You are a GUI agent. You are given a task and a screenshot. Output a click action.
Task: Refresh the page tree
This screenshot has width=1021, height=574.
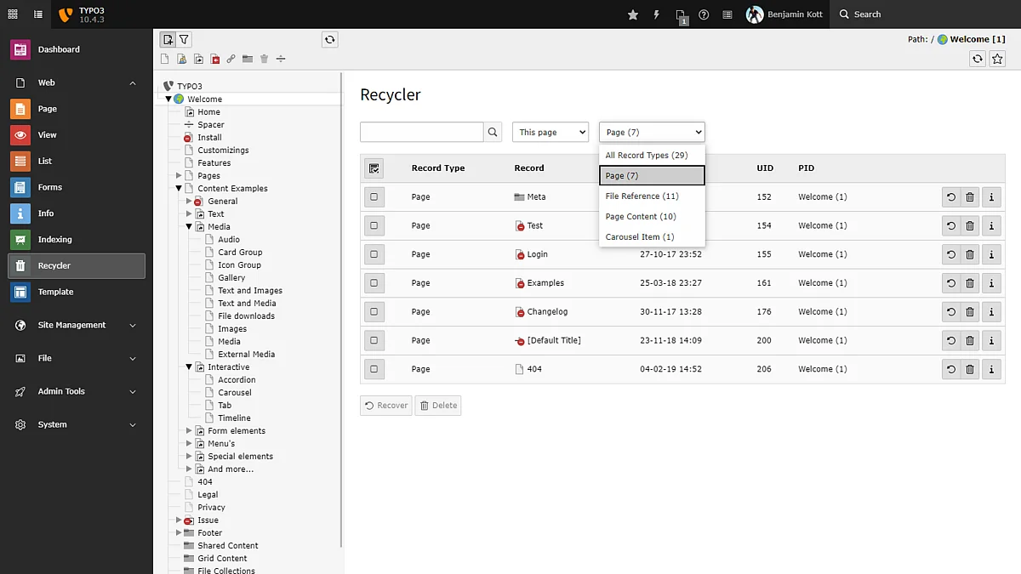(x=329, y=39)
